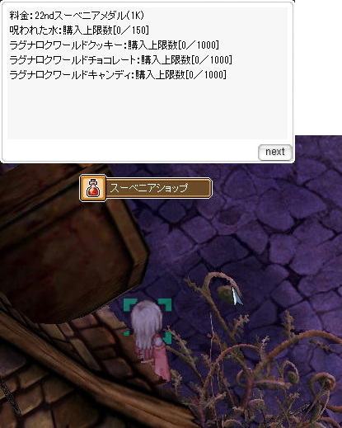Select the ラグナロクワールドチョコレート line
This screenshot has height=428, width=342.
121,60
